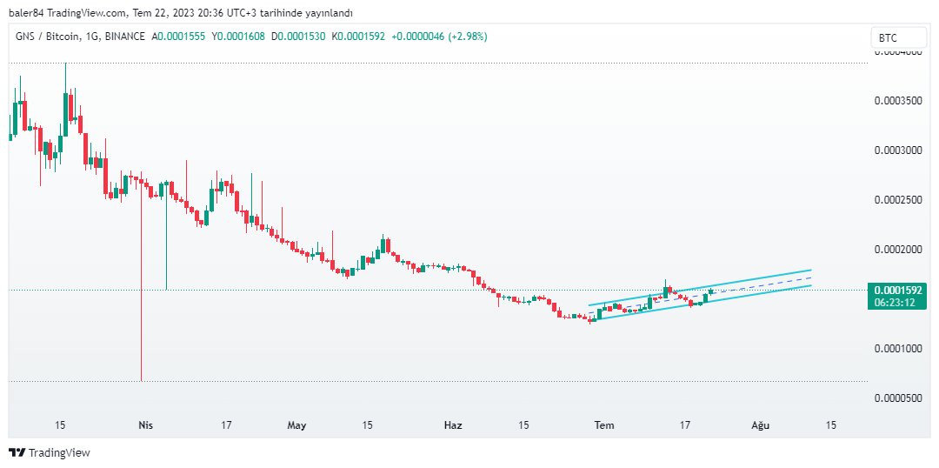Click the countdown timer 06:23:12
The width and height of the screenshot is (939, 468).
click(896, 303)
